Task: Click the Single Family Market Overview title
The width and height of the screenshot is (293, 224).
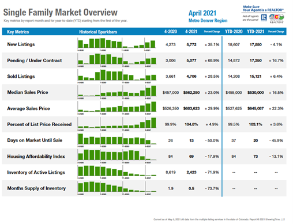Action: click(60, 13)
